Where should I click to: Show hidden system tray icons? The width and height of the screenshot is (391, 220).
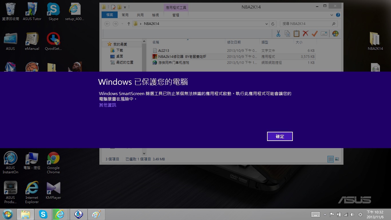[x=325, y=215]
